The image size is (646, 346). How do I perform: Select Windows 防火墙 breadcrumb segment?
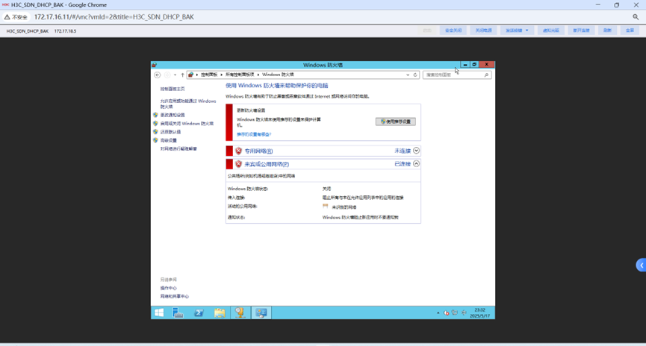click(x=278, y=75)
